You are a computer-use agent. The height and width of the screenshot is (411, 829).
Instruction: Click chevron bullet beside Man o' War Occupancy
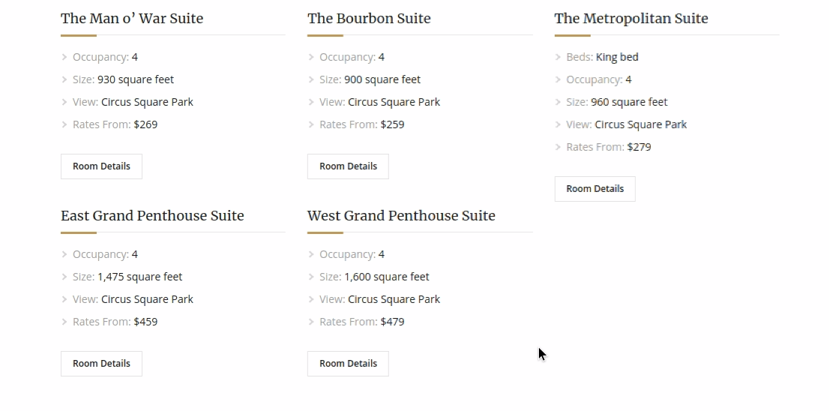tap(64, 57)
